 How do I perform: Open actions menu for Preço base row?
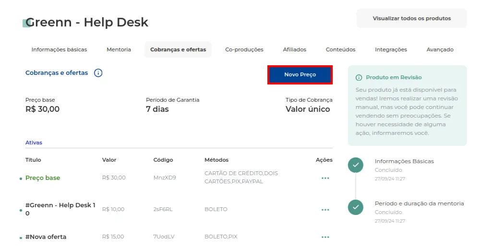(x=325, y=178)
